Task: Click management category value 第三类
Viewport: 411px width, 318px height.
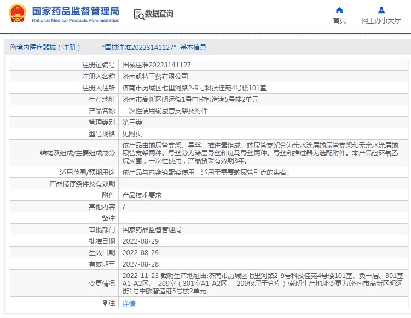Action: pyautogui.click(x=132, y=122)
